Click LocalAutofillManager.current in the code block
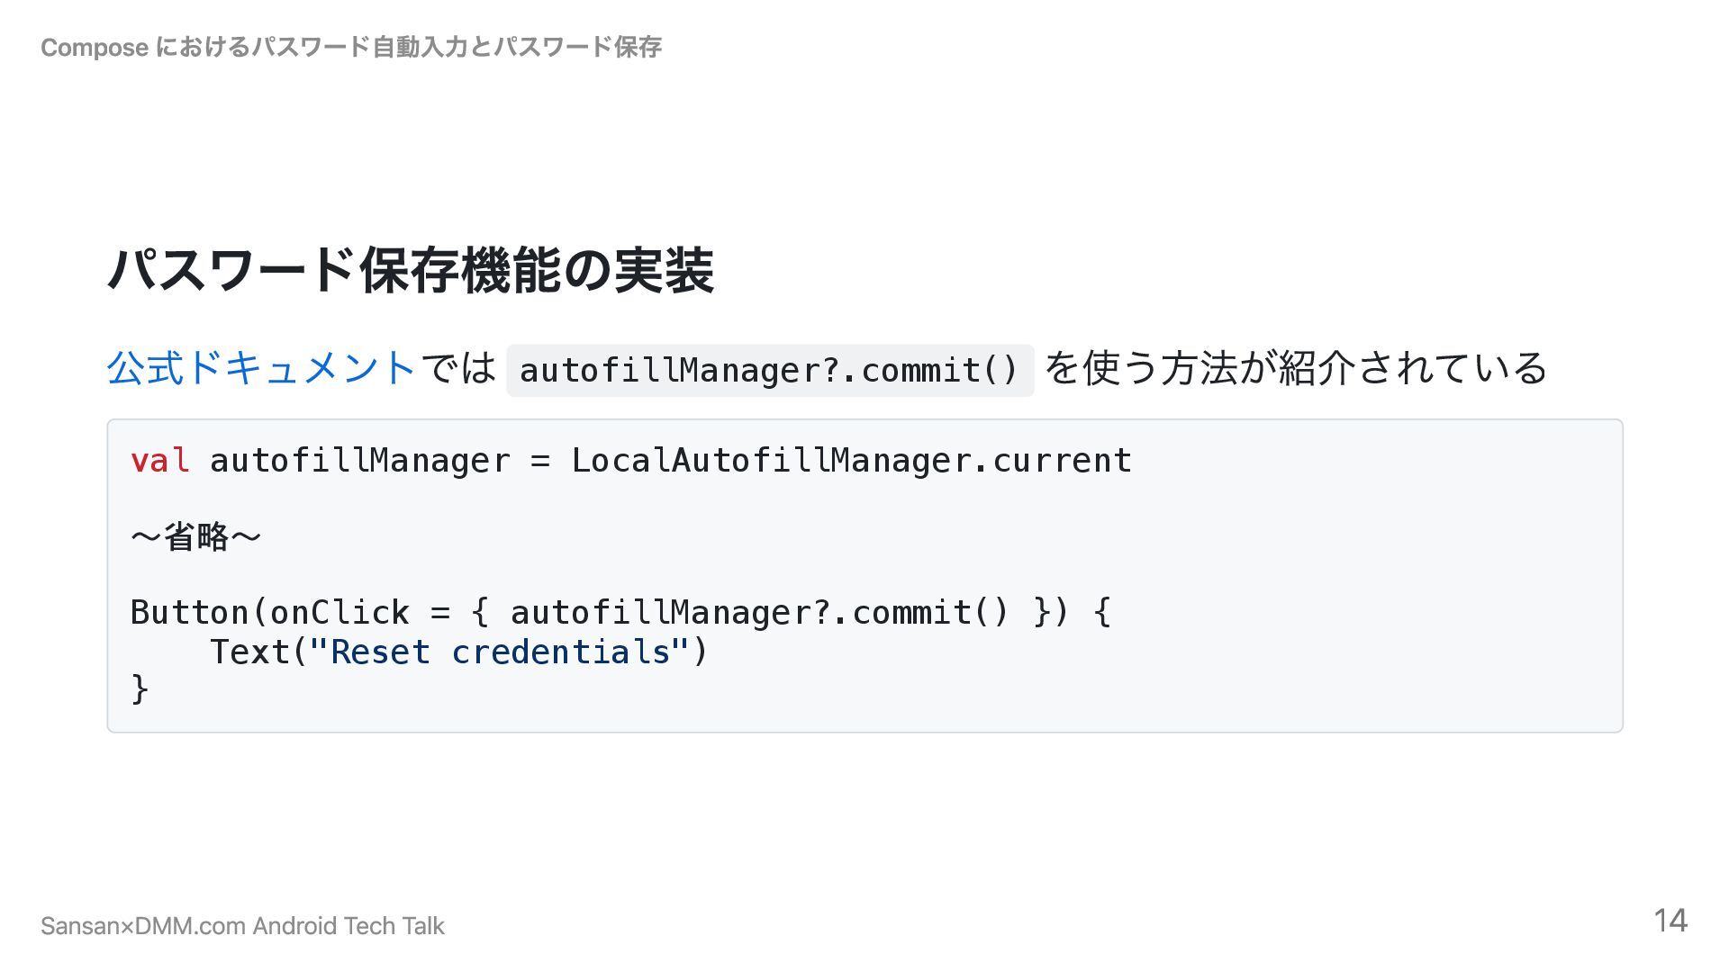 click(851, 461)
